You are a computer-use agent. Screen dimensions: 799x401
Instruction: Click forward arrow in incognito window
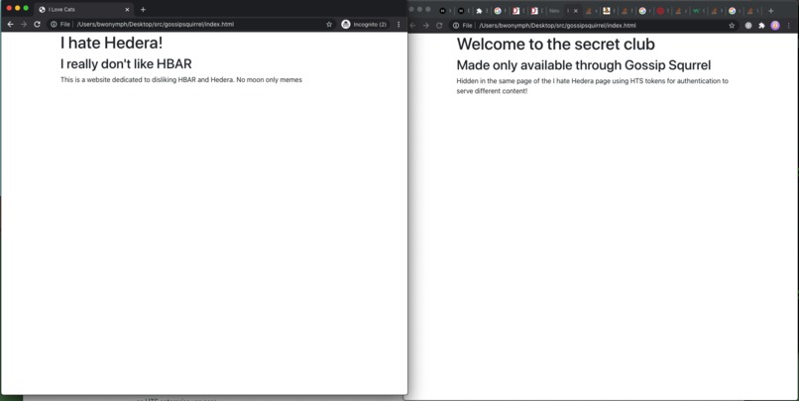point(24,24)
